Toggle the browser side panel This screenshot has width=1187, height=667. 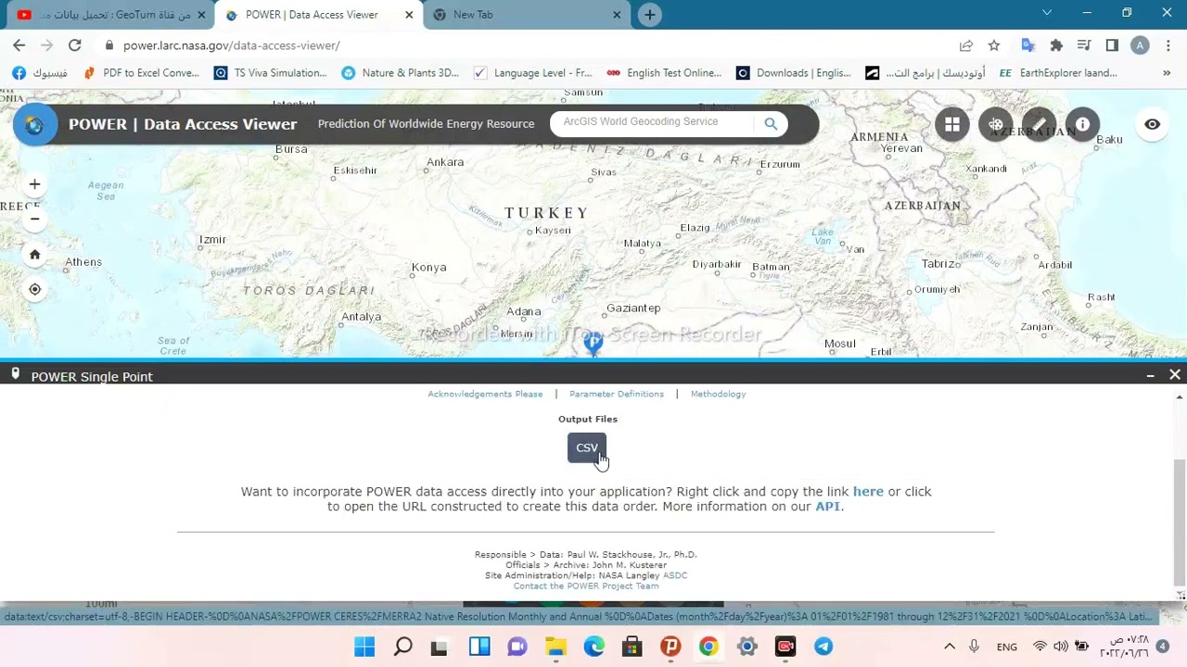pyautogui.click(x=1112, y=45)
